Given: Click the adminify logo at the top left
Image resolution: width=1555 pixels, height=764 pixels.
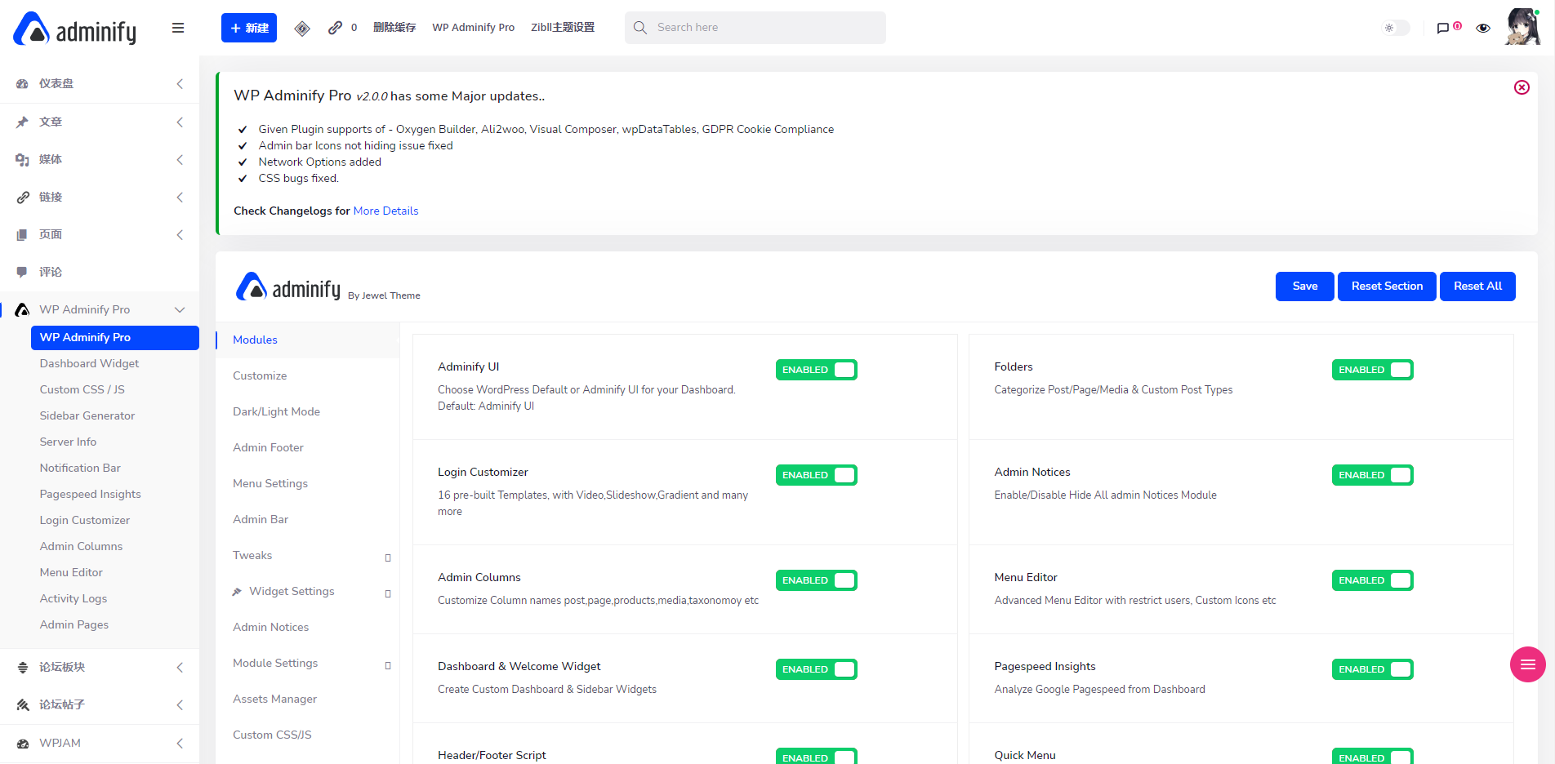Looking at the screenshot, I should (x=75, y=29).
